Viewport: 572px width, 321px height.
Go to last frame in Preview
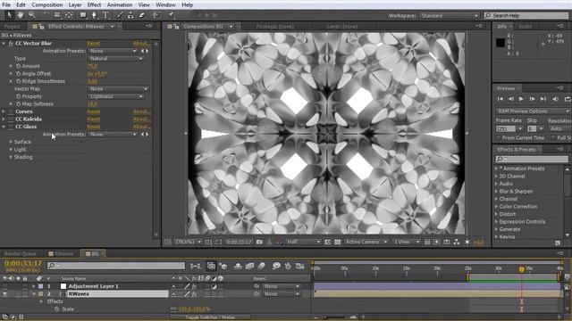coord(543,99)
